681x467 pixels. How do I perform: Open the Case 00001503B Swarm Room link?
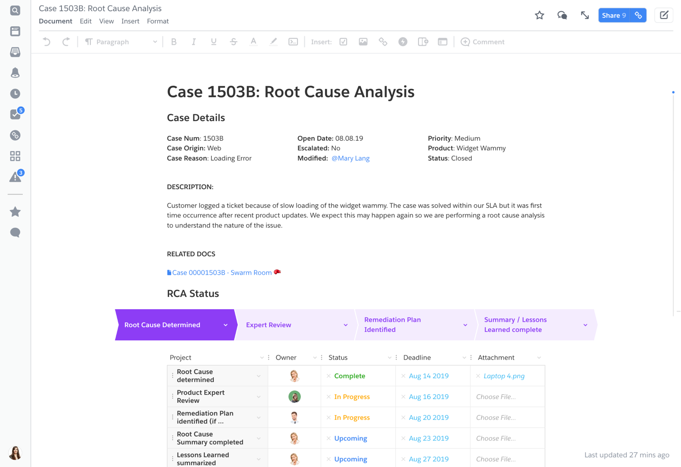[x=221, y=272]
